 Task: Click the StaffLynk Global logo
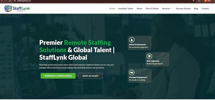(17, 9)
